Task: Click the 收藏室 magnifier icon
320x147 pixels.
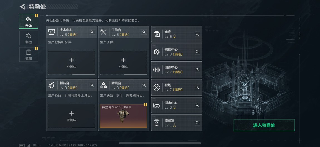Action: 197,123
